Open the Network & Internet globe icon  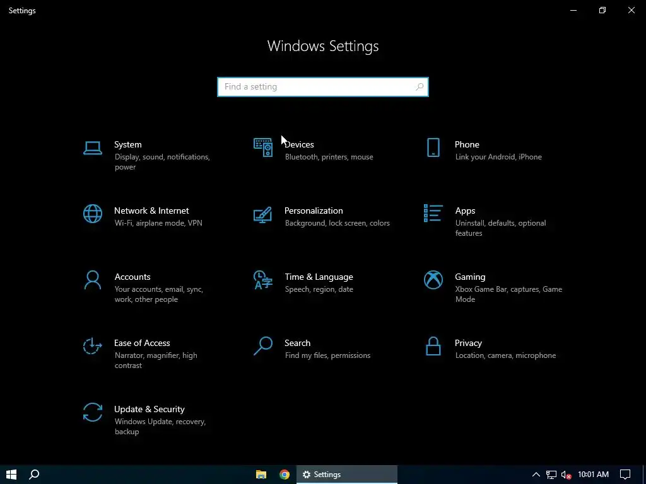click(x=92, y=214)
